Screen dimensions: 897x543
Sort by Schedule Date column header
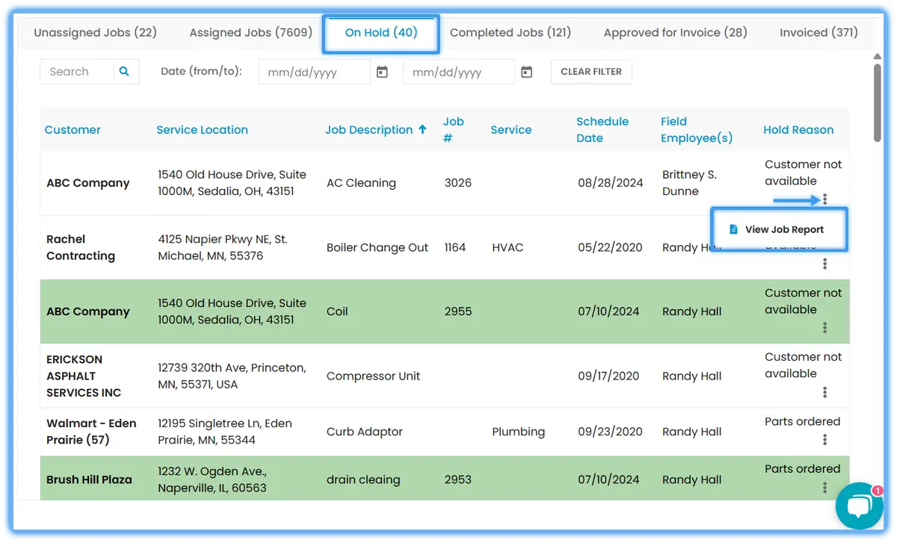(602, 129)
